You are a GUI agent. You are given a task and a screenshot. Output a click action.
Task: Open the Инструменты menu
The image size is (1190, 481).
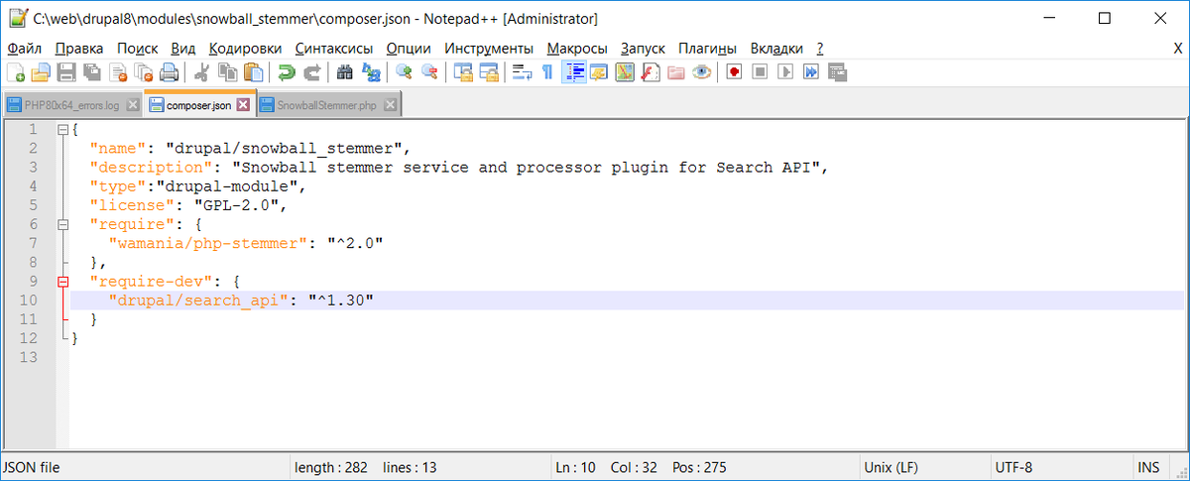489,48
